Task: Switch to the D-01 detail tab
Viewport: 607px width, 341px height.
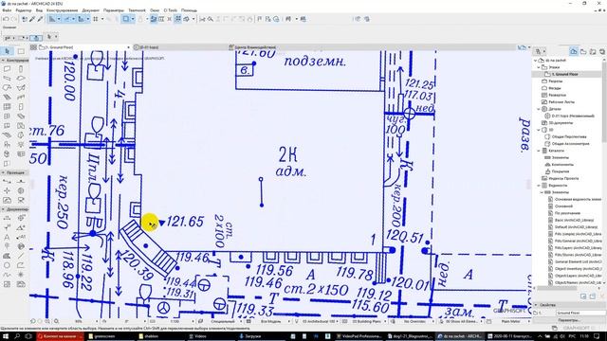Action: [149, 47]
